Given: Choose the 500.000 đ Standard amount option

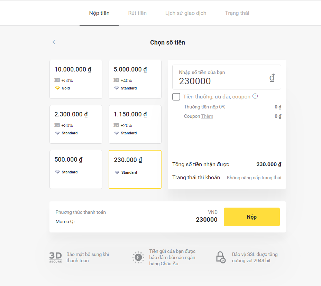Looking at the screenshot, I should (x=76, y=169).
